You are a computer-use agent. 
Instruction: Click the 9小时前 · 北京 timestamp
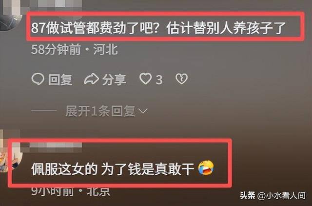(x=71, y=192)
